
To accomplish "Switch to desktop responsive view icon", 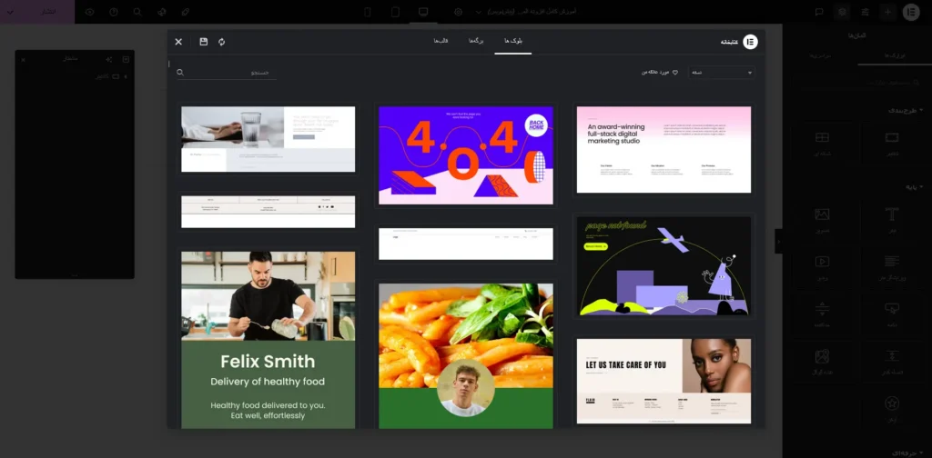I will click(x=422, y=12).
